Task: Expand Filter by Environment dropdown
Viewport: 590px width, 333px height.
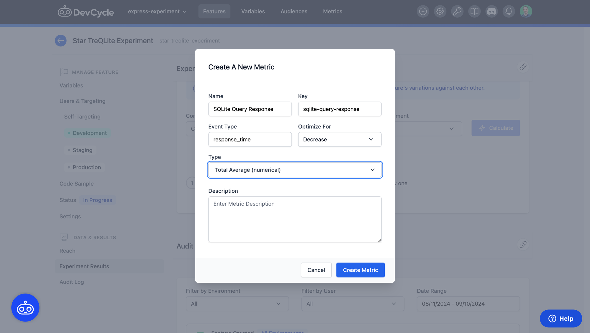Action: tap(237, 304)
